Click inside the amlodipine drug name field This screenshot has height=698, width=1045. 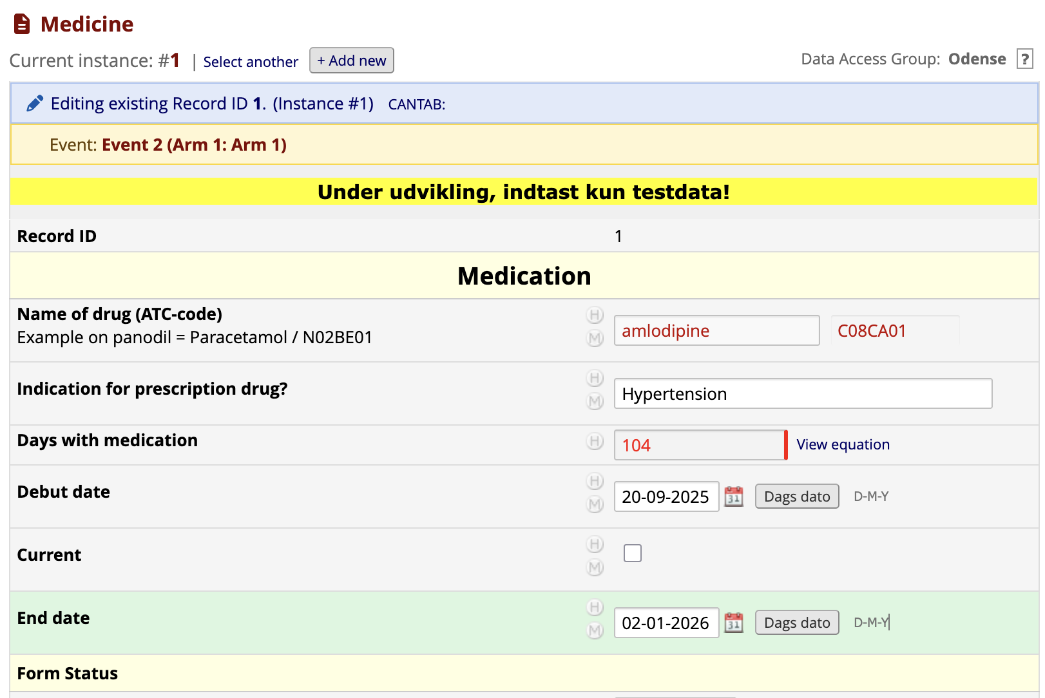point(716,330)
